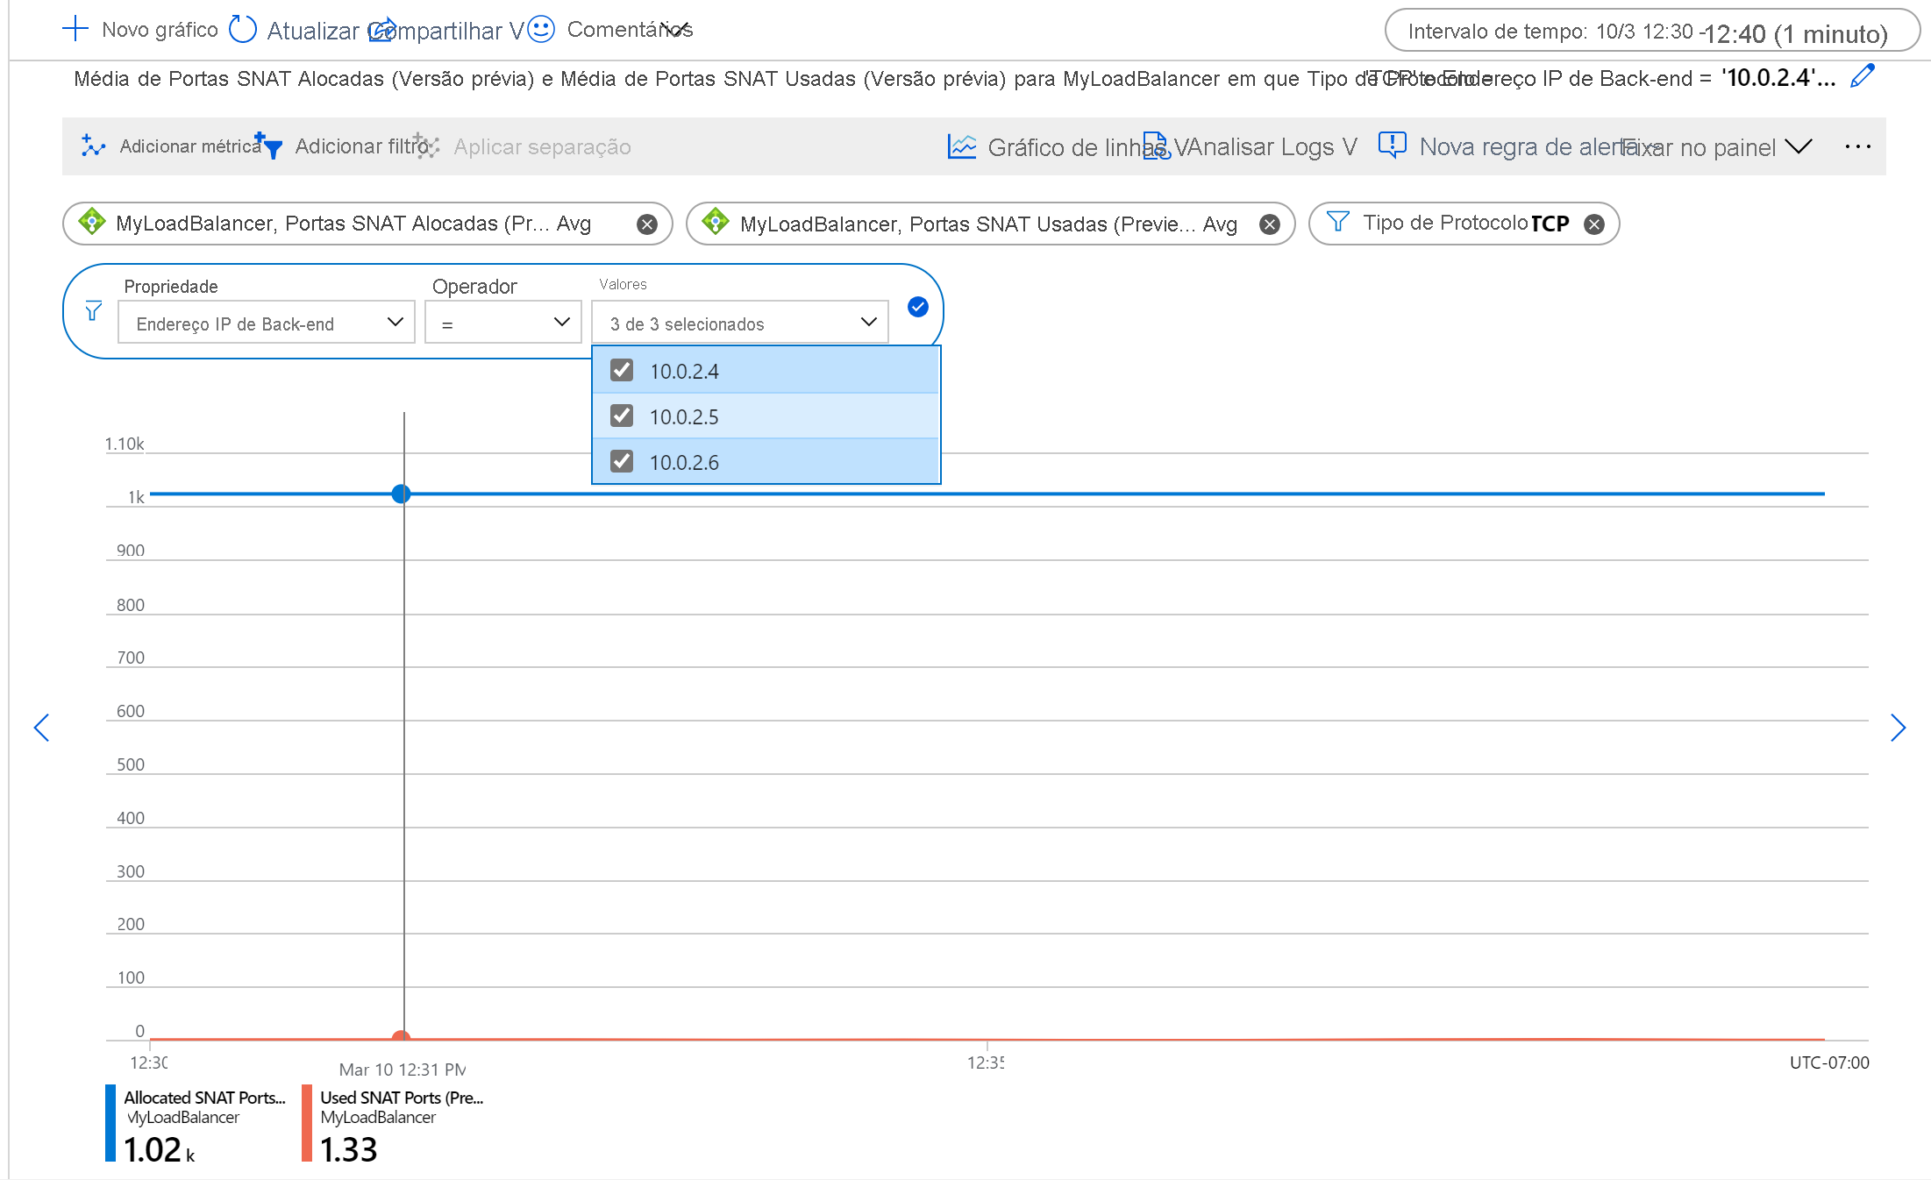Select the Portas SNAT Usadas Avg metric chip
This screenshot has width=1931, height=1180.
click(x=990, y=224)
